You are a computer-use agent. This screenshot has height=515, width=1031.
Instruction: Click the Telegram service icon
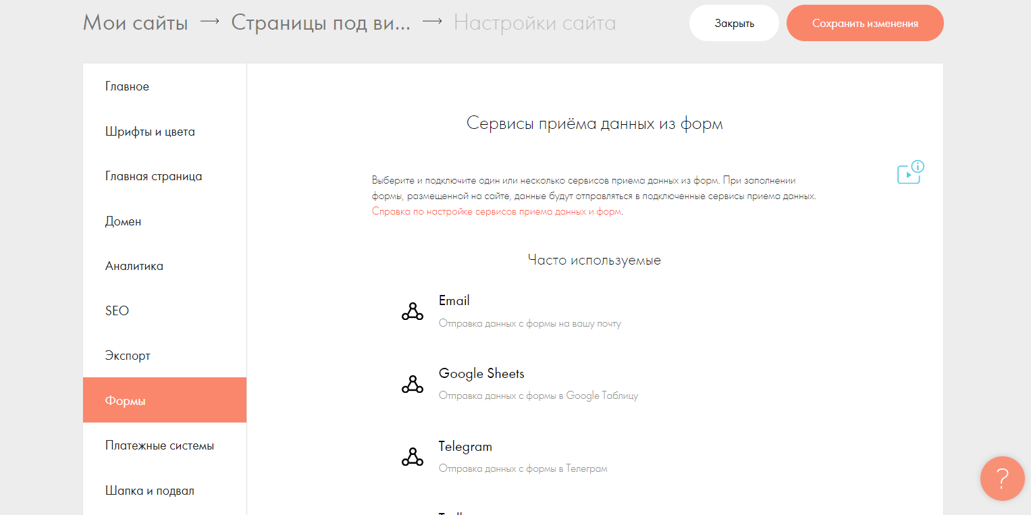pyautogui.click(x=413, y=457)
